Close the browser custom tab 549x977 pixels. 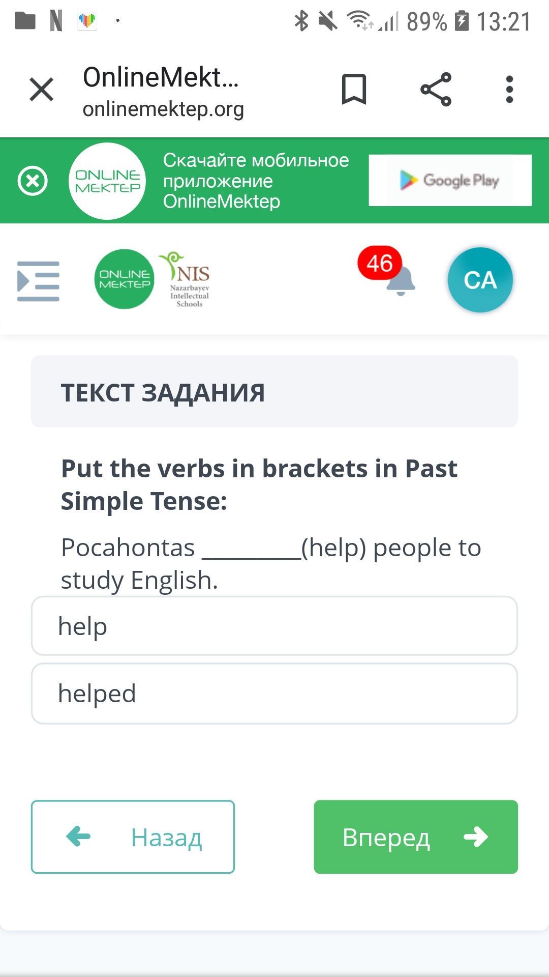tap(42, 90)
